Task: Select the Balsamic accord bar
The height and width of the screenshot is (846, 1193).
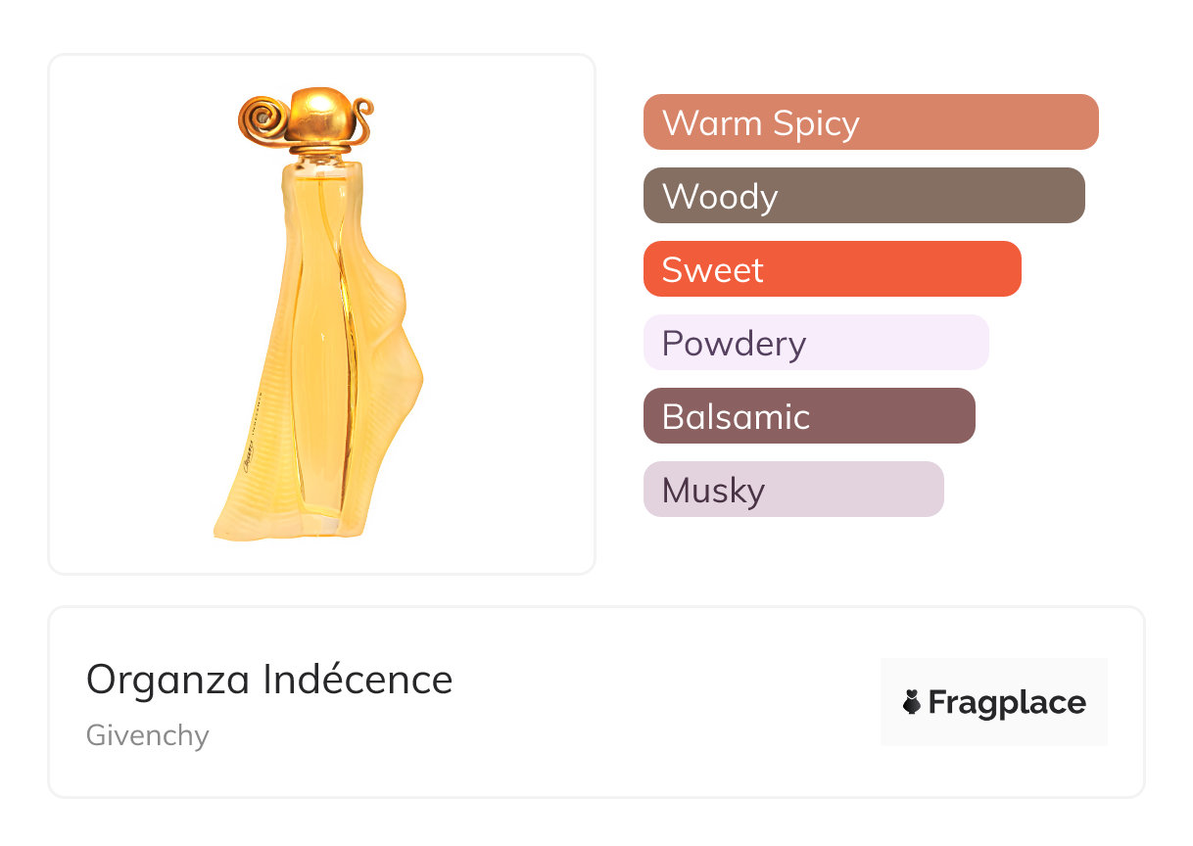Action: (809, 416)
